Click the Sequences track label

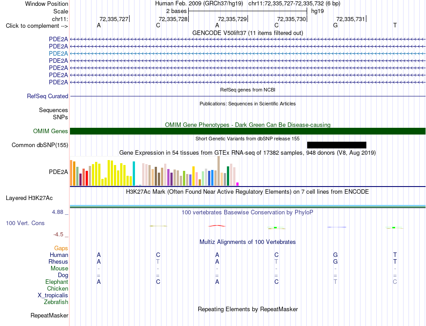pos(53,110)
